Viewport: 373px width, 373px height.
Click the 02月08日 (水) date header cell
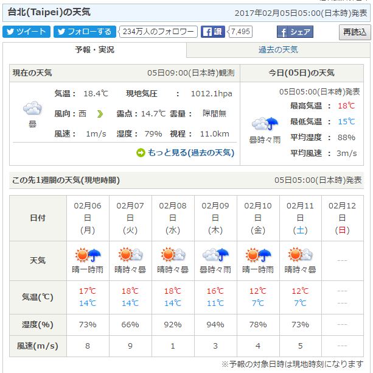pyautogui.click(x=172, y=218)
